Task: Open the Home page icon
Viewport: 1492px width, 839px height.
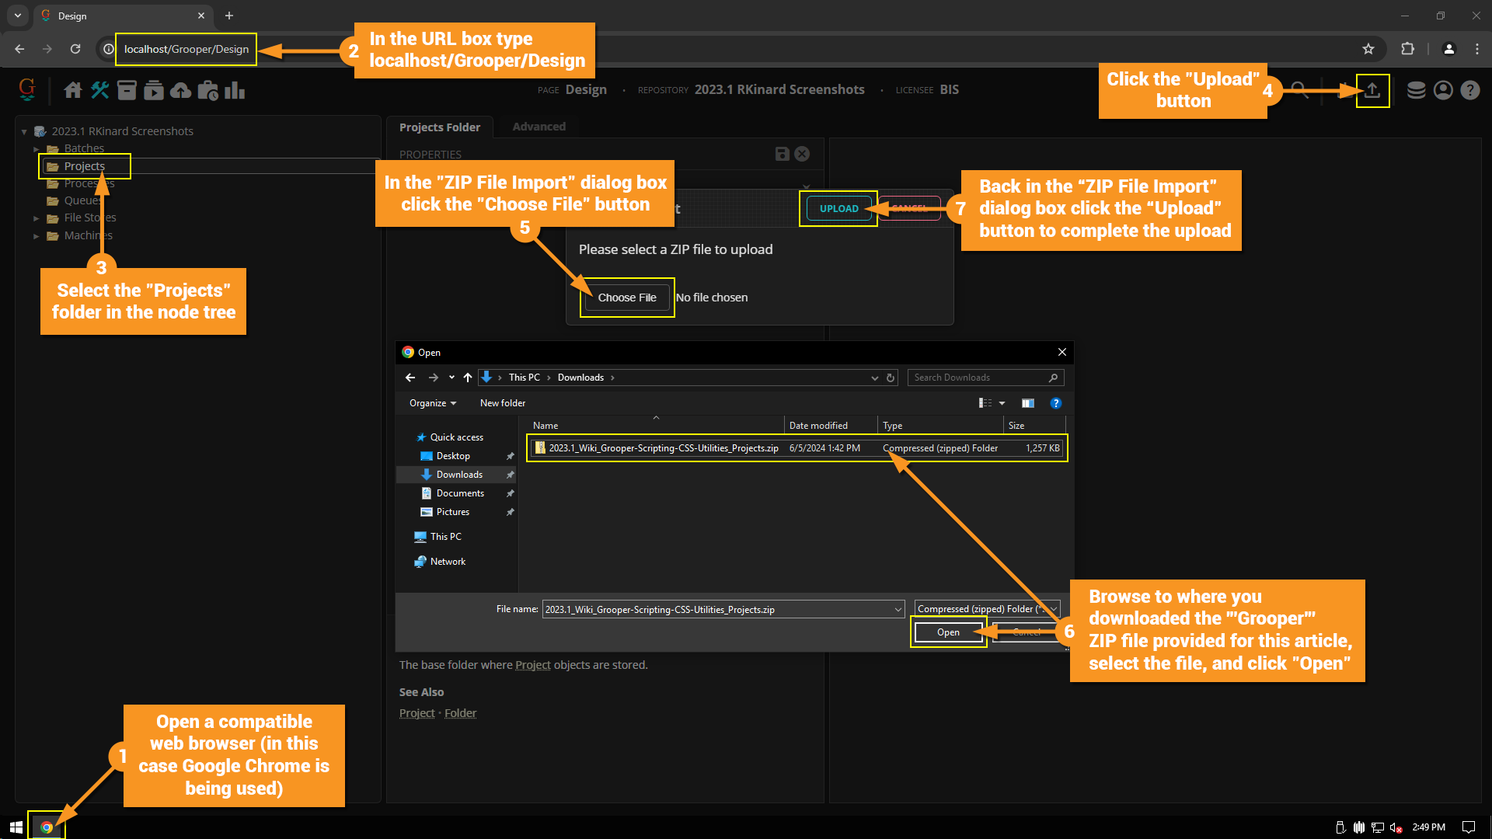Action: [x=73, y=91]
